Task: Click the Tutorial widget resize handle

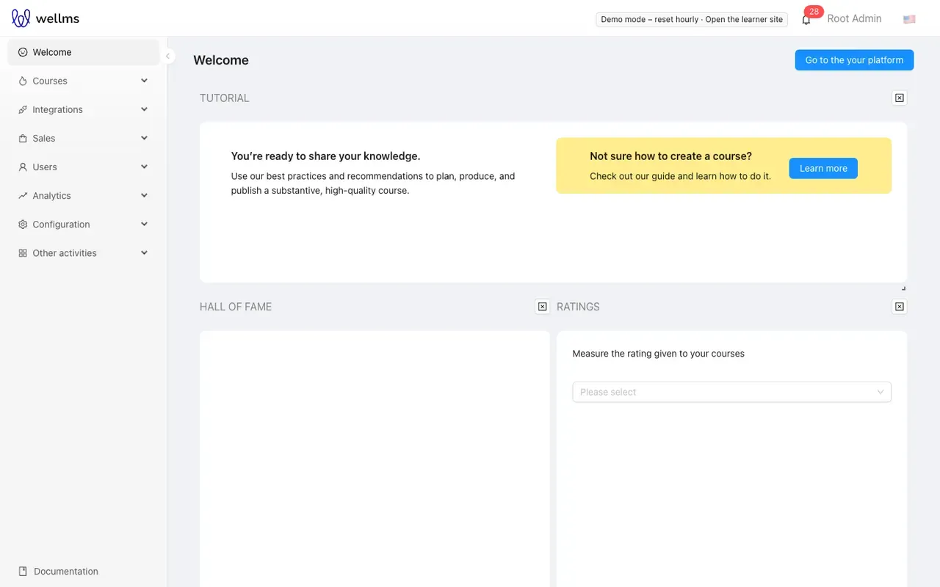Action: pyautogui.click(x=903, y=288)
